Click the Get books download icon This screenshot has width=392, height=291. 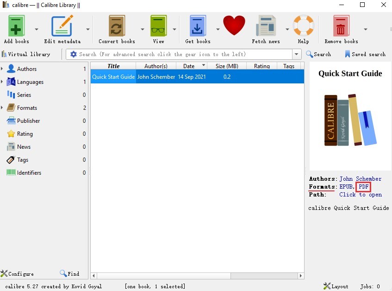[198, 26]
